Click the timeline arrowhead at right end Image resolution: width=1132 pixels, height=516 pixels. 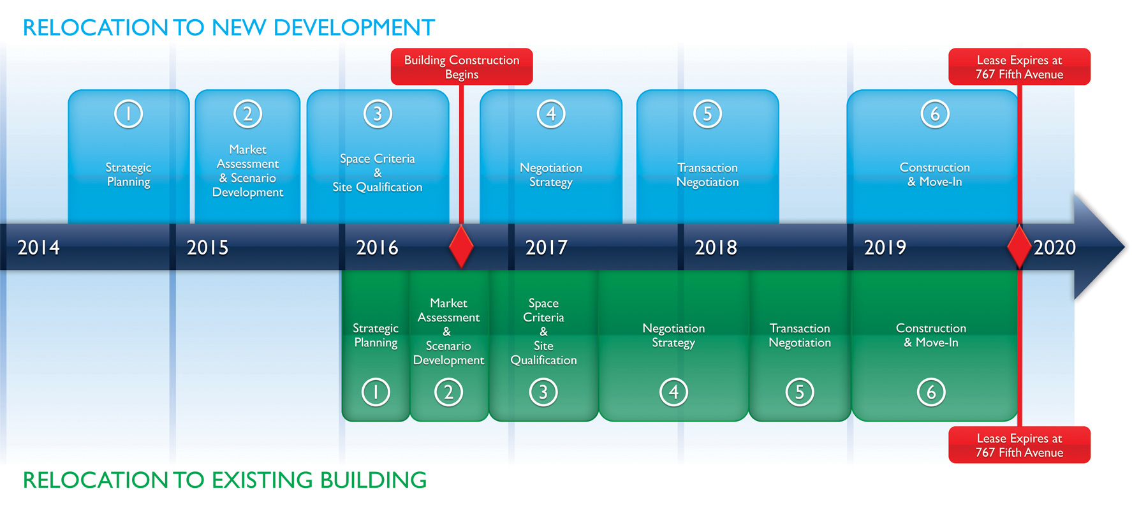tap(1098, 247)
